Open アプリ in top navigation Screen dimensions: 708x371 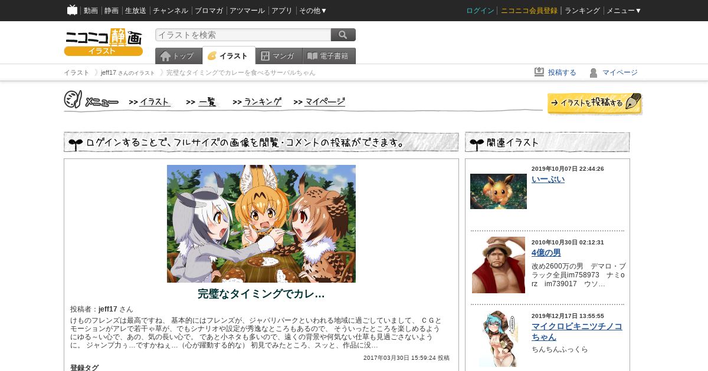click(x=282, y=11)
